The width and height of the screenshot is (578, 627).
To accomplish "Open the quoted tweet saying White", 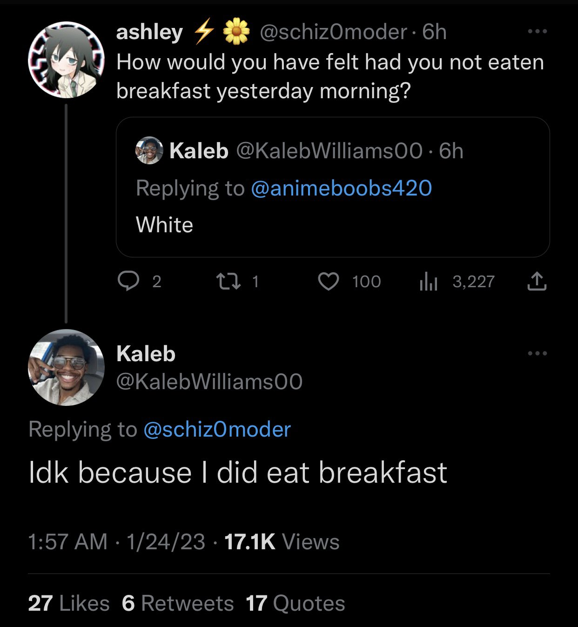I will point(333,187).
